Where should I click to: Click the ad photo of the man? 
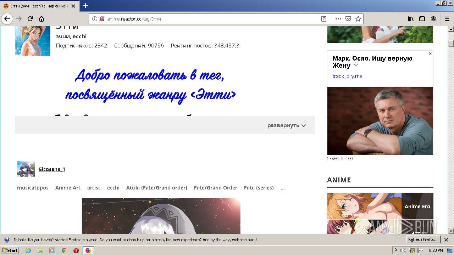tap(380, 121)
